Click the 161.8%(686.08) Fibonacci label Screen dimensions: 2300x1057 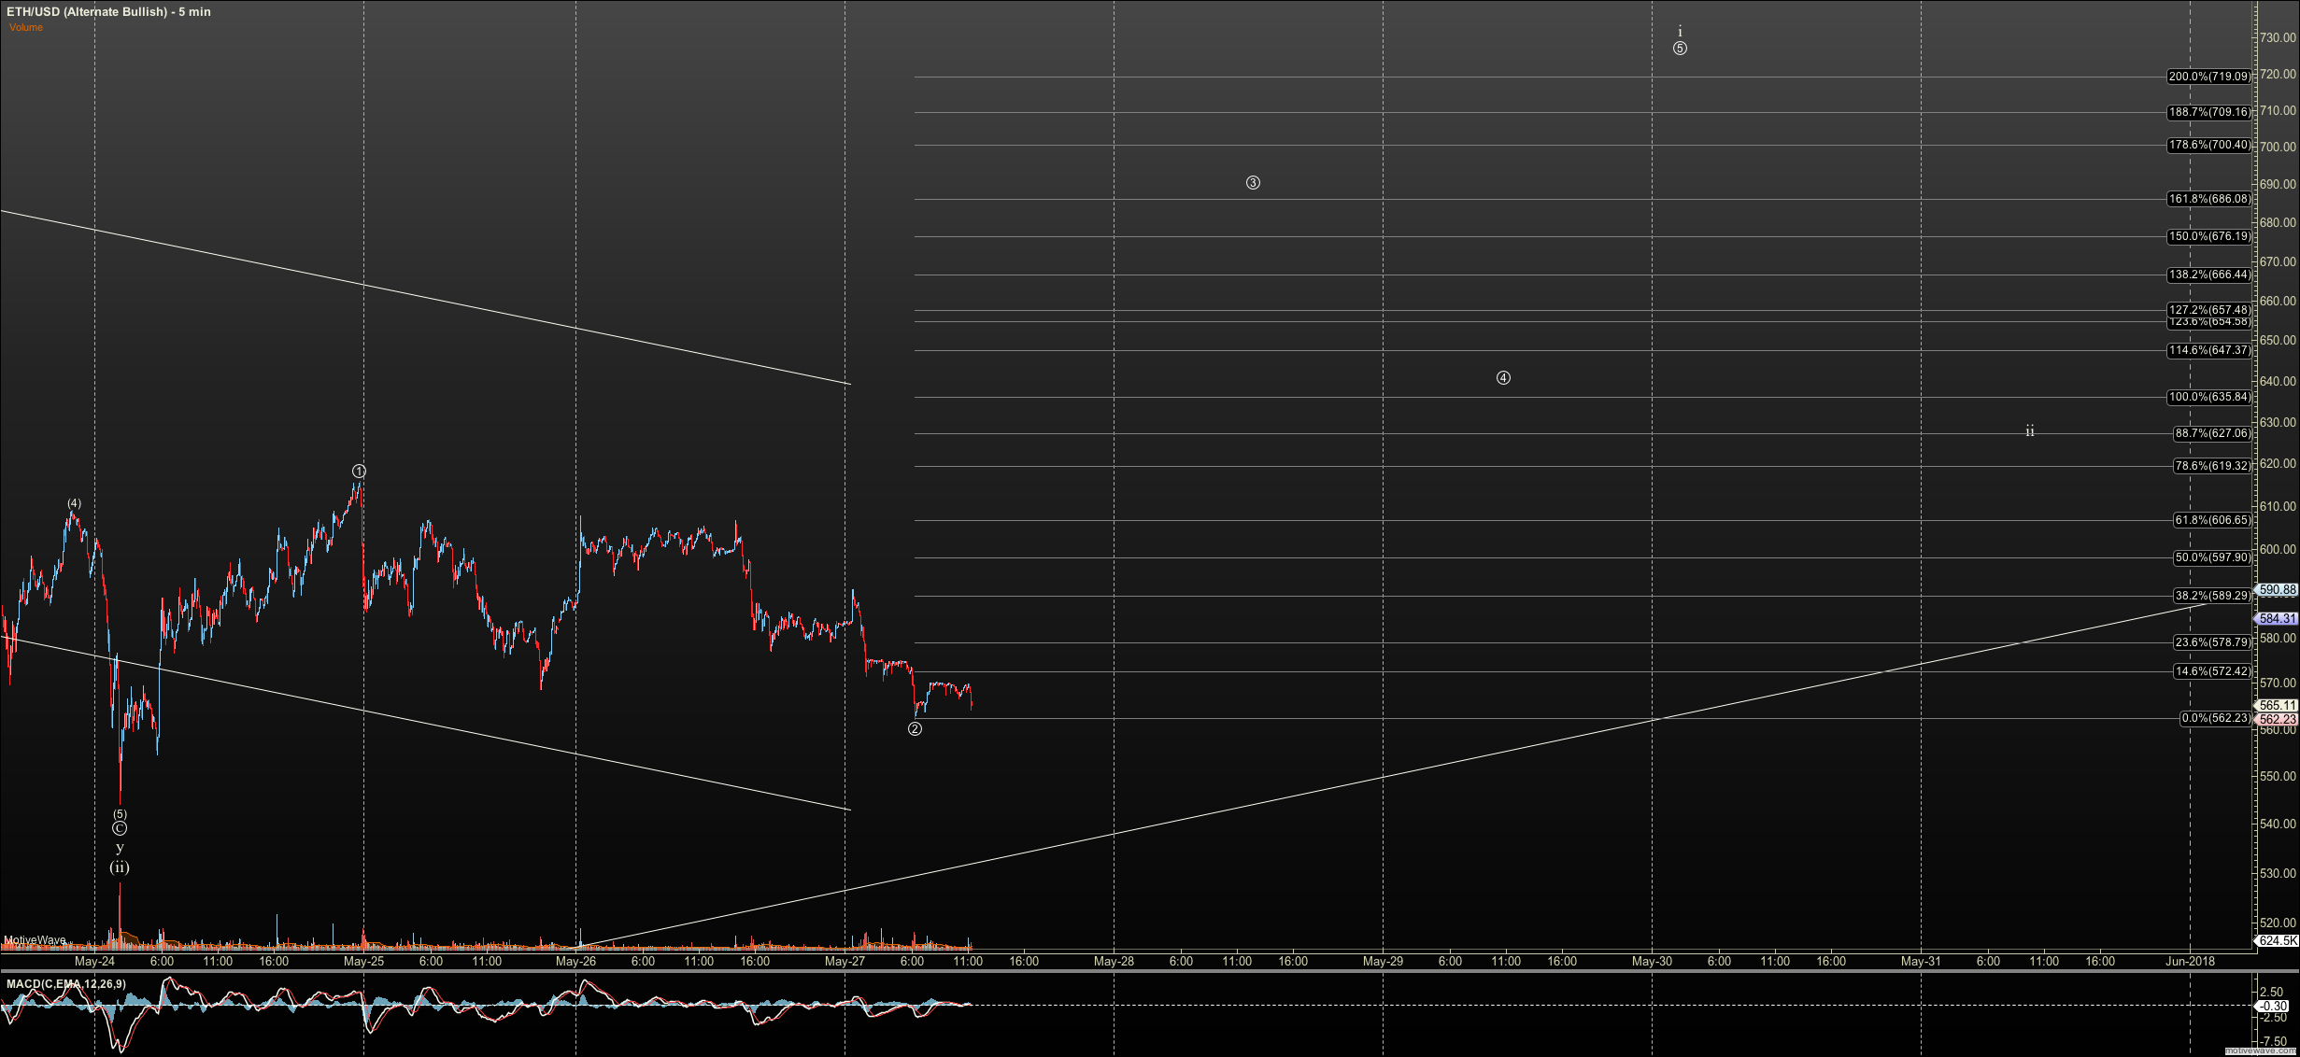click(2209, 199)
